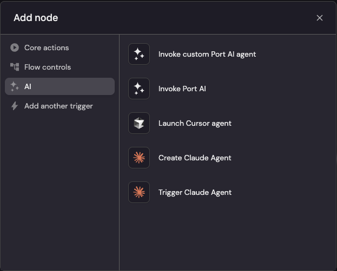Choose the Create Claude Agent label
This screenshot has height=271, width=337.
tap(195, 158)
